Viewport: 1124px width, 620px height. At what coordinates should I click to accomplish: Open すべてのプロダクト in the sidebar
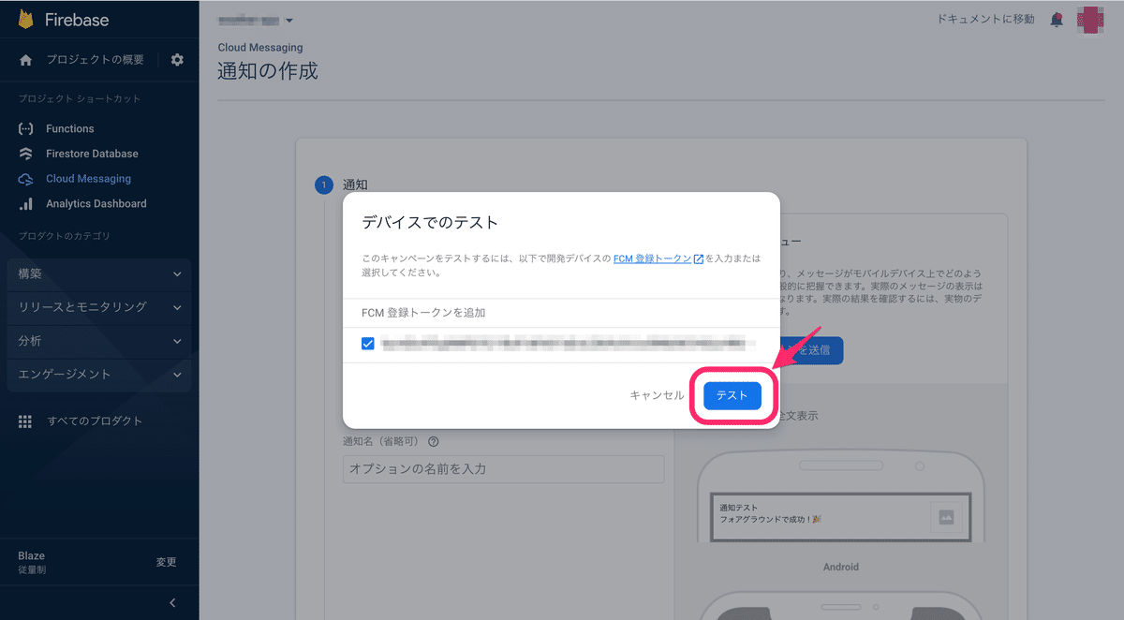pos(95,421)
